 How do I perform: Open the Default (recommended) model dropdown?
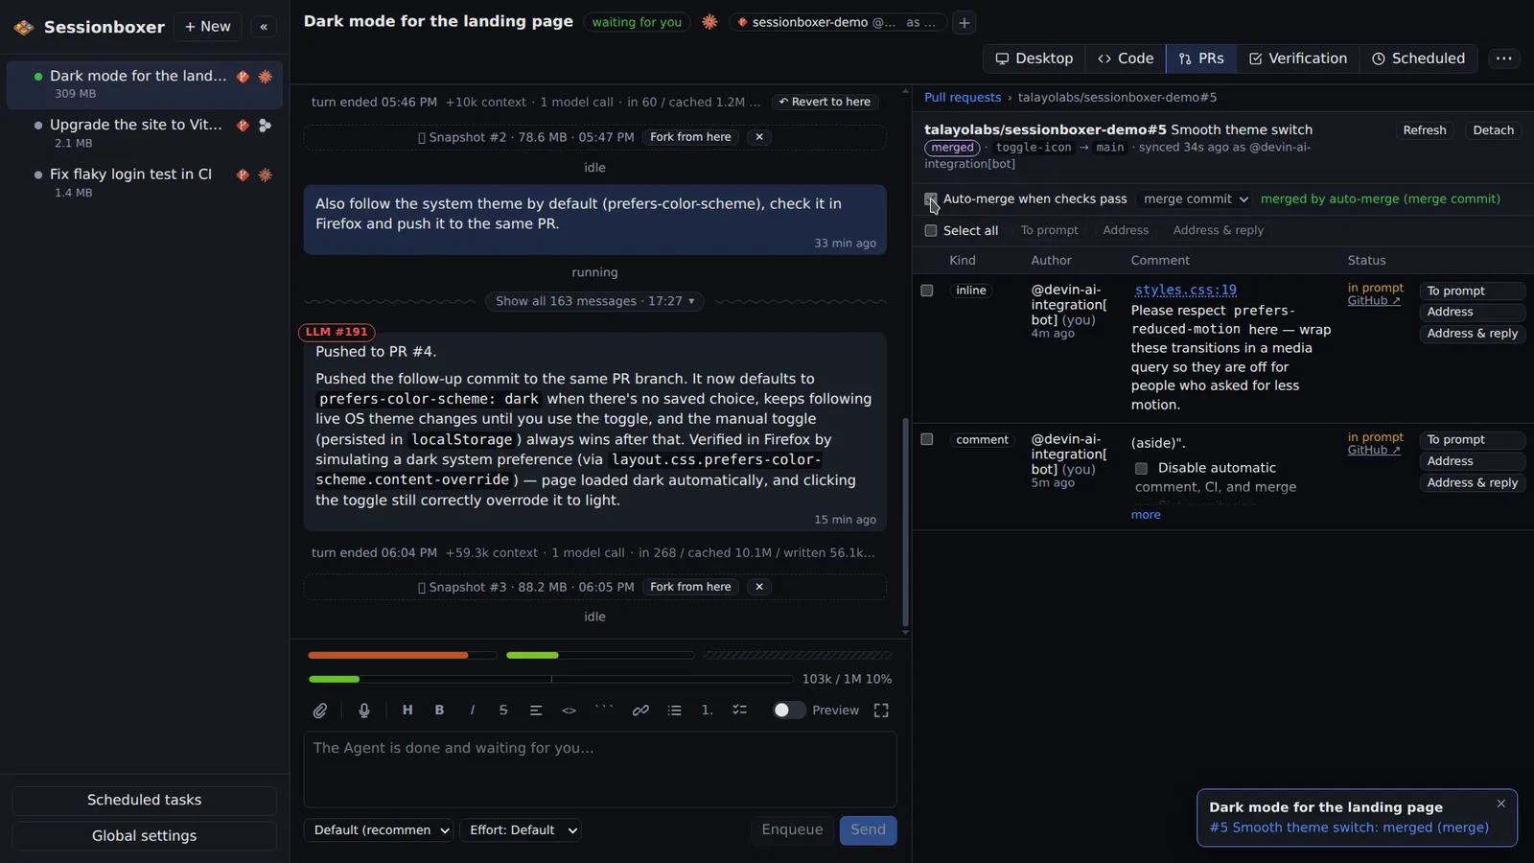coord(379,830)
